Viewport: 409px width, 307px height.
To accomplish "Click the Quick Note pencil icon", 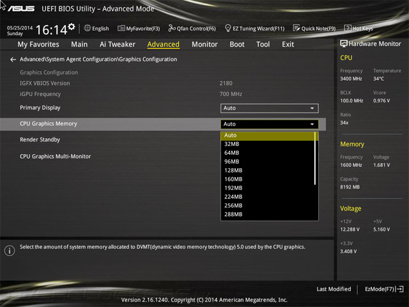I will tap(297, 28).
